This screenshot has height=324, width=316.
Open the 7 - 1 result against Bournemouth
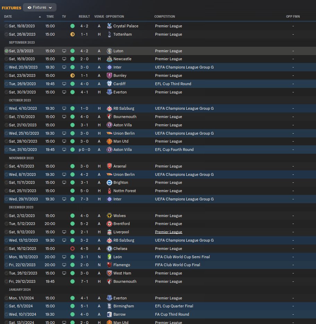tap(84, 281)
